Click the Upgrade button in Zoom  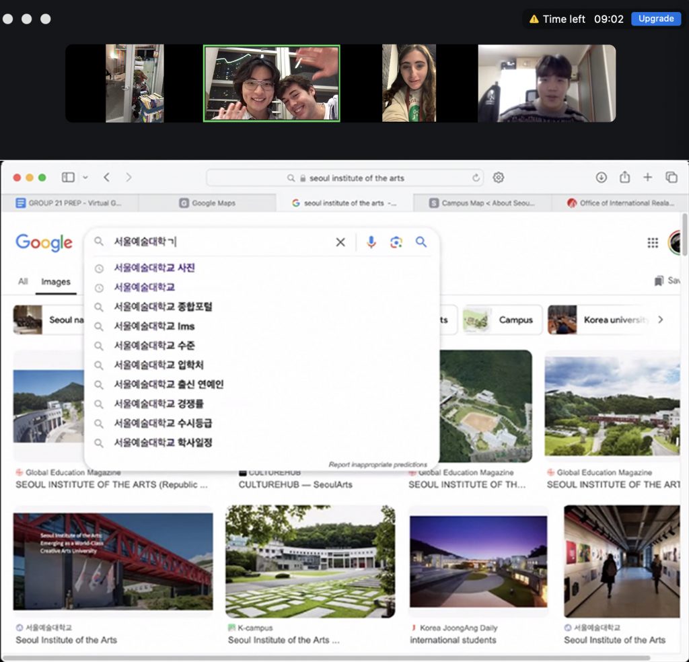pos(655,19)
